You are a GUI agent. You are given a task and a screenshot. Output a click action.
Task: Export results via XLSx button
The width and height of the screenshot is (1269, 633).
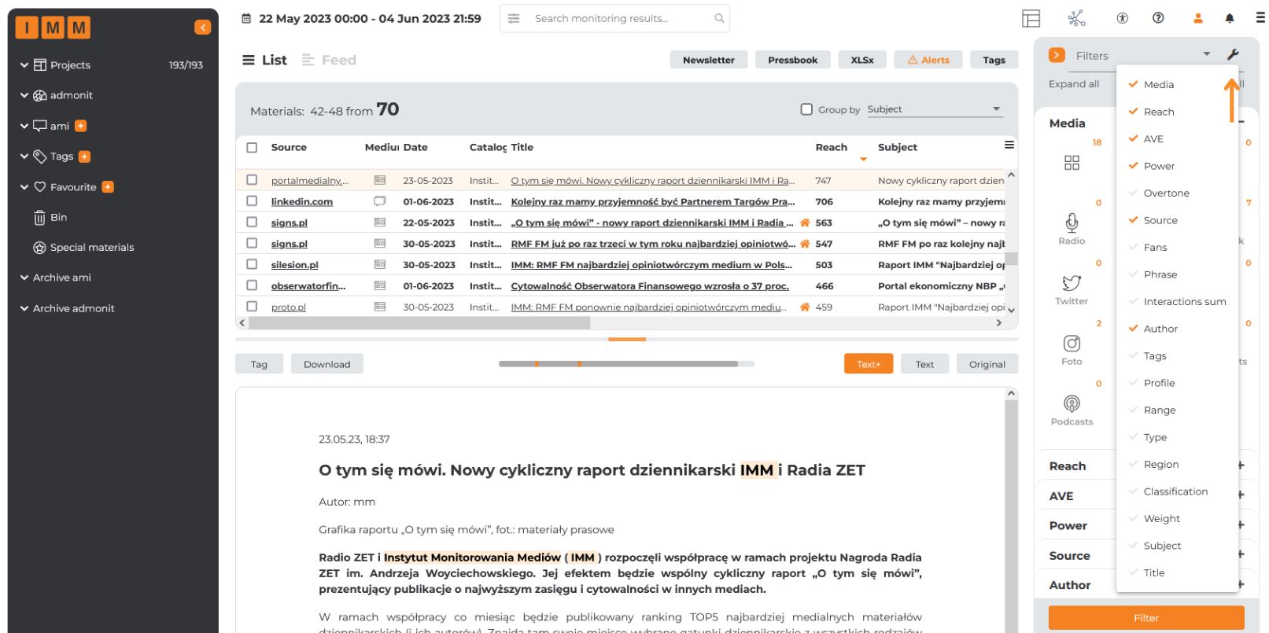[862, 60]
